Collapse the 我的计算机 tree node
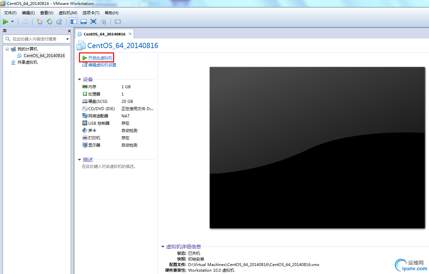 [7, 49]
